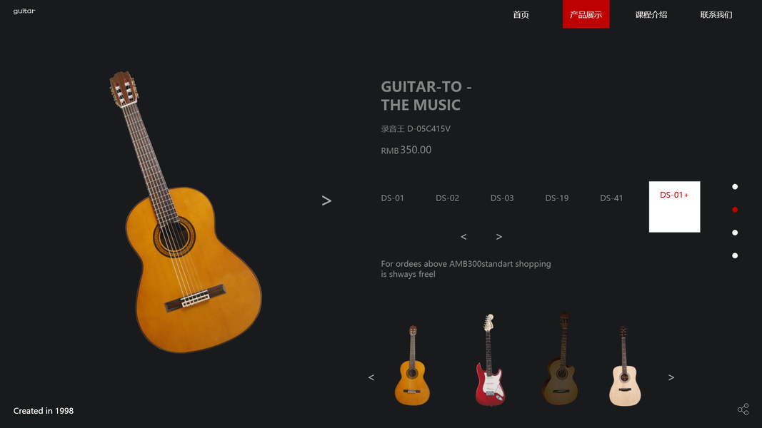
Task: Click the share icon in the bottom corner
Action: coord(743,409)
